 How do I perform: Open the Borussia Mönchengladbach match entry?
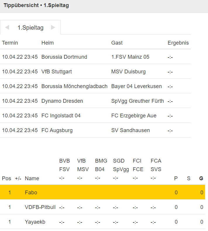pos(74,86)
